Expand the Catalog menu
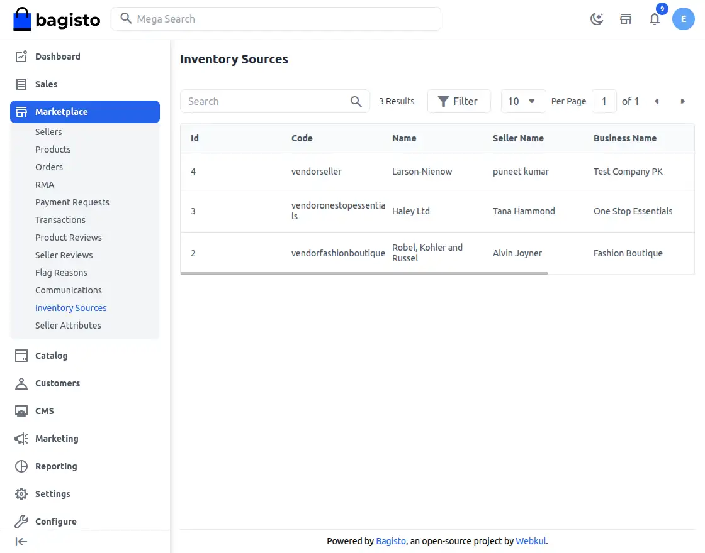The height and width of the screenshot is (553, 705). pos(51,356)
